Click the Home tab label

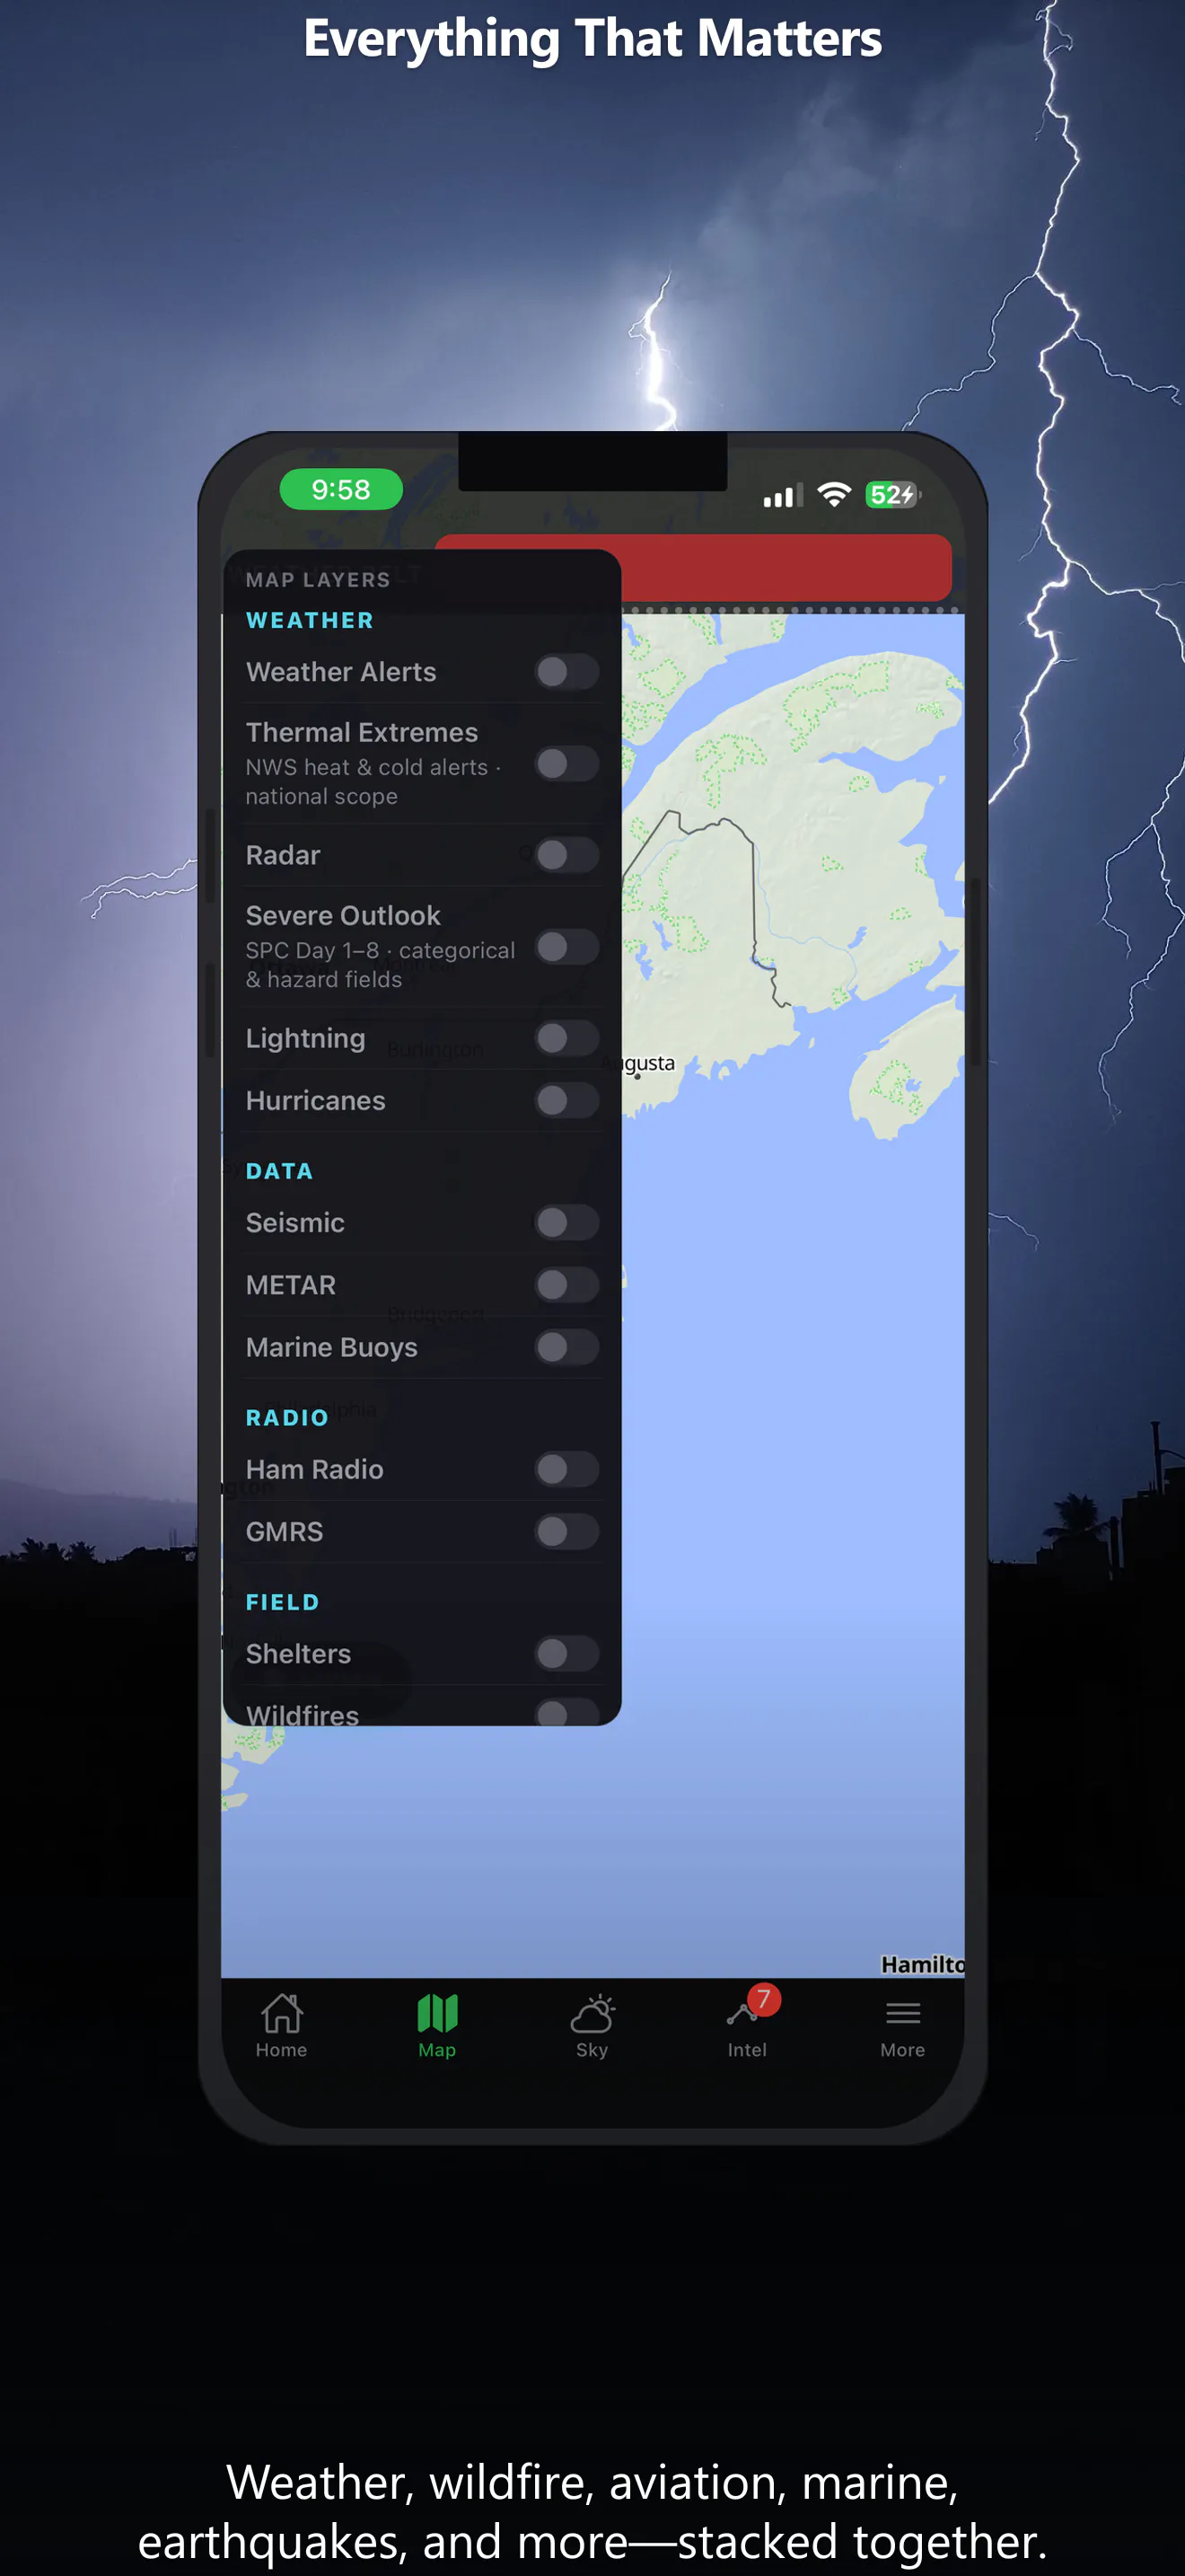(x=282, y=2050)
